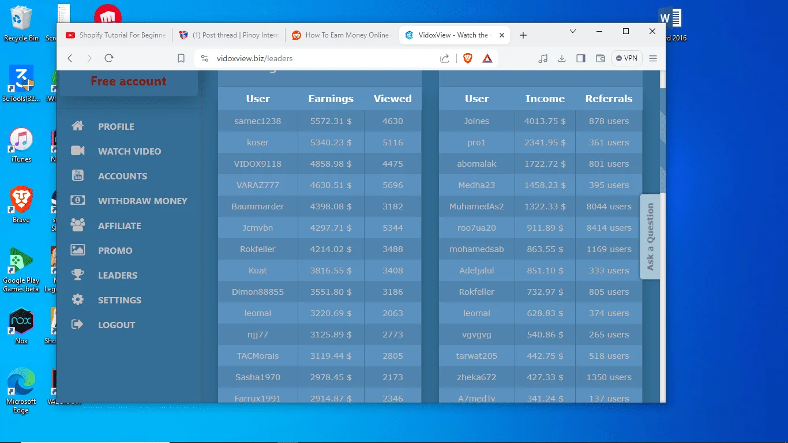Open the Brave desktop shortcut
The image size is (788, 443).
(21, 205)
